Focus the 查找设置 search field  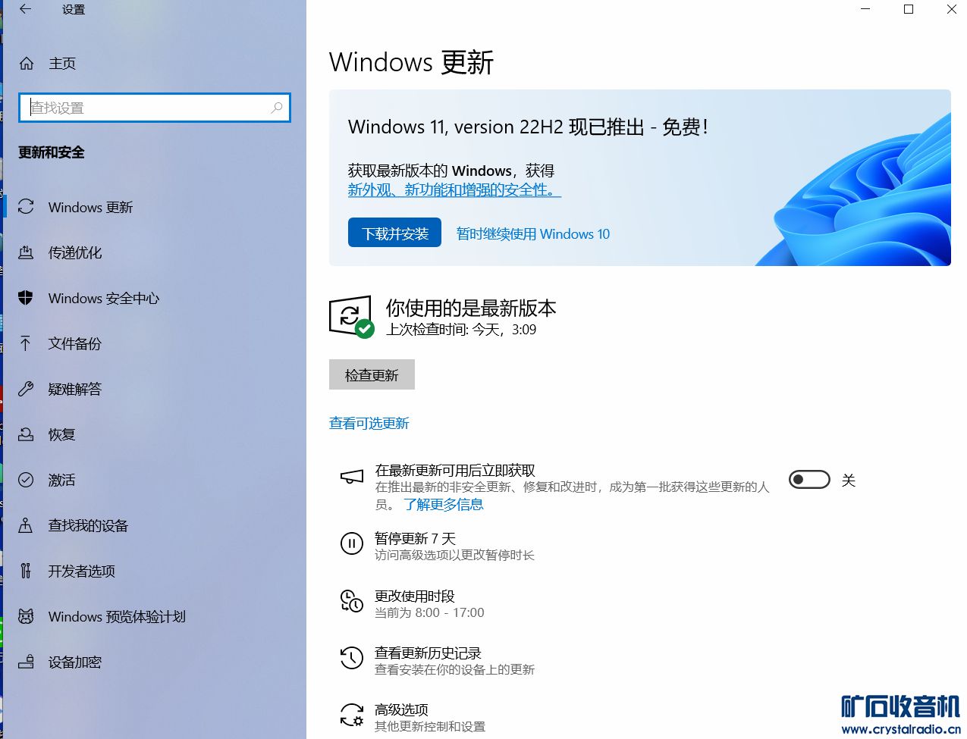tap(155, 108)
